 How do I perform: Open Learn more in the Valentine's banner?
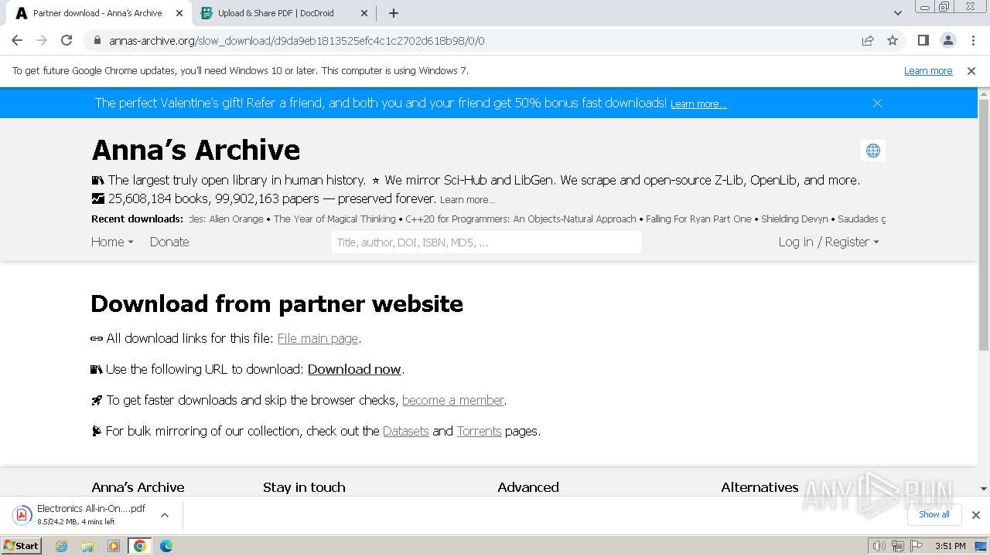point(698,103)
